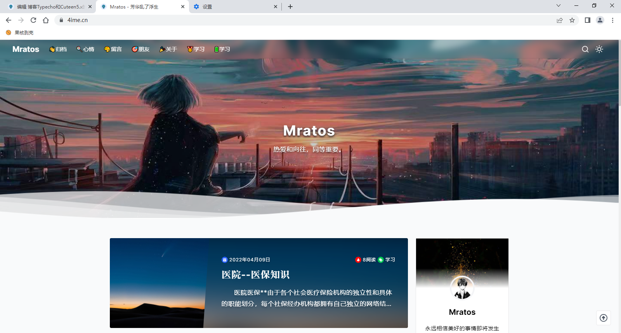Select the Mratos - 芳华乱了浮生 tab

tap(142, 7)
